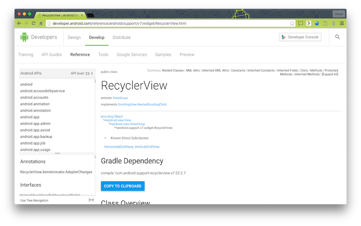
Task: Jump to Inherited Methods summary
Action: [307, 74]
